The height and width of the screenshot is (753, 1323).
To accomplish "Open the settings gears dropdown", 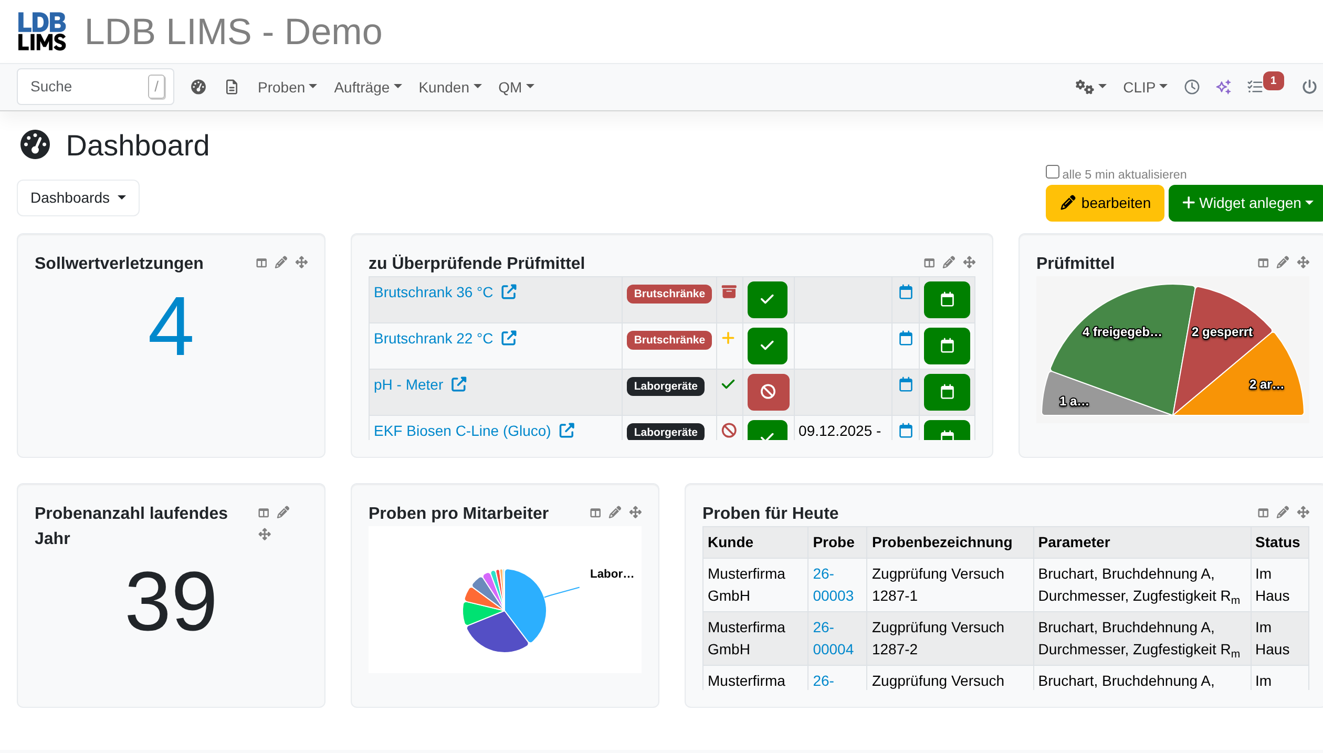I will click(x=1090, y=87).
